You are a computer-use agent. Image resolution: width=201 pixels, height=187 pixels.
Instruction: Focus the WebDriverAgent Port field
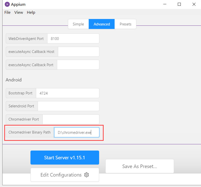point(73,39)
